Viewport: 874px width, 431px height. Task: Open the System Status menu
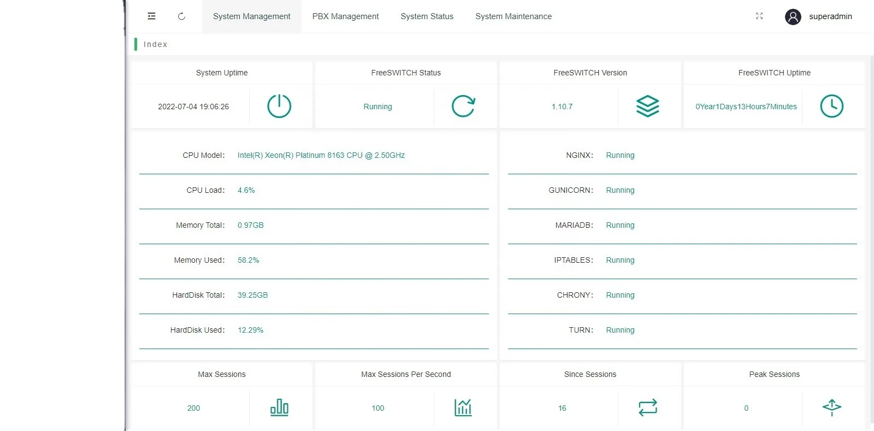(427, 16)
